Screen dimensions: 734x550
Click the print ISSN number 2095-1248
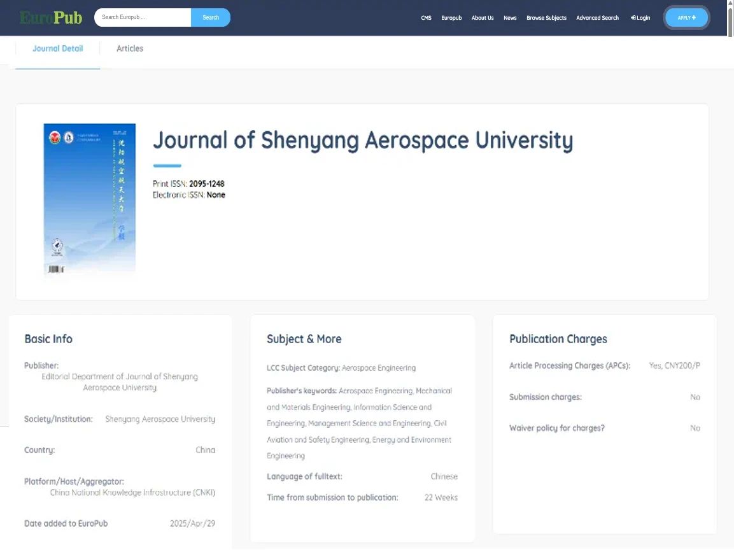(x=206, y=184)
